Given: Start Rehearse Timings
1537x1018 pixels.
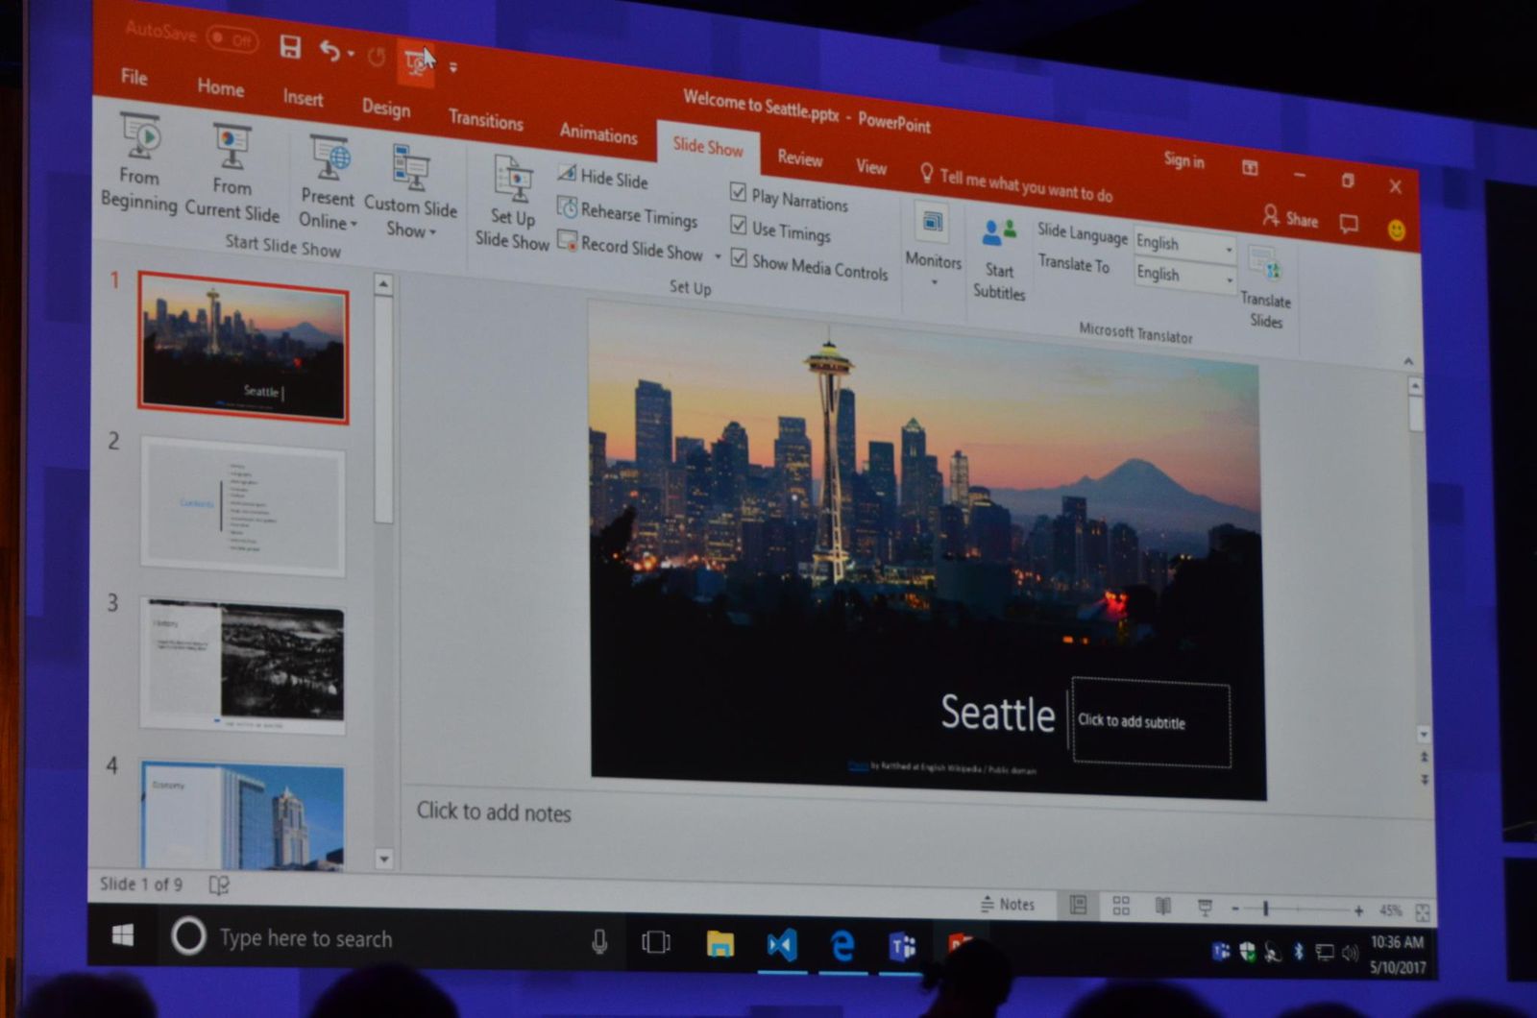Looking at the screenshot, I should (x=627, y=212).
